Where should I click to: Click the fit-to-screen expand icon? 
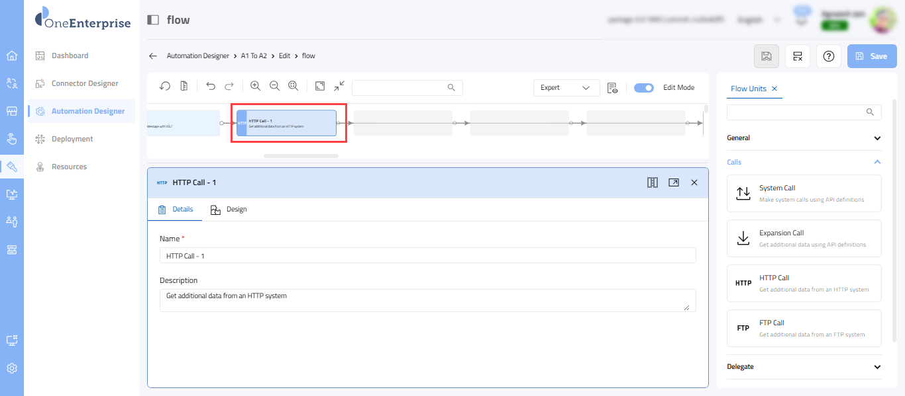click(x=320, y=87)
